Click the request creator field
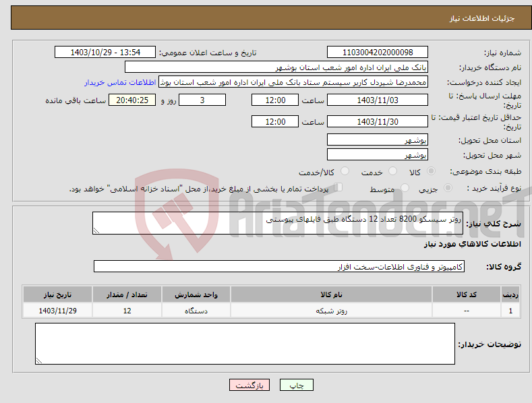The height and width of the screenshot is (403, 532). [293, 82]
